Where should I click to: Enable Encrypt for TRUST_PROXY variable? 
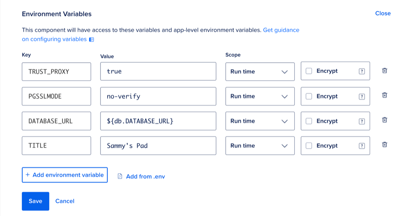click(309, 71)
